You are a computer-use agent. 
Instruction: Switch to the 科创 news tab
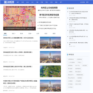pyautogui.click(x=21, y=34)
